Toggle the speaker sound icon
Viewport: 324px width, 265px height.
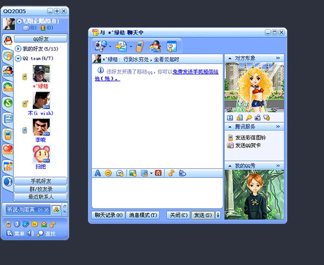point(30,233)
